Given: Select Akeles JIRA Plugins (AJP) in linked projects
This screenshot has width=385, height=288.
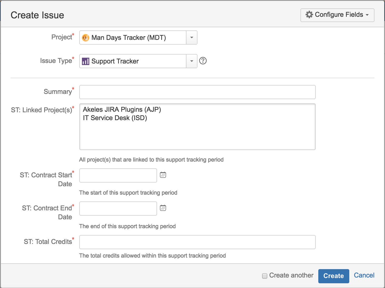Looking at the screenshot, I should 122,109.
